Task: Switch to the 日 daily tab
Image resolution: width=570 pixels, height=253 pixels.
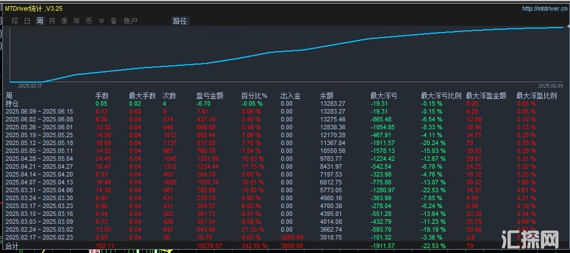Action: click(x=28, y=21)
